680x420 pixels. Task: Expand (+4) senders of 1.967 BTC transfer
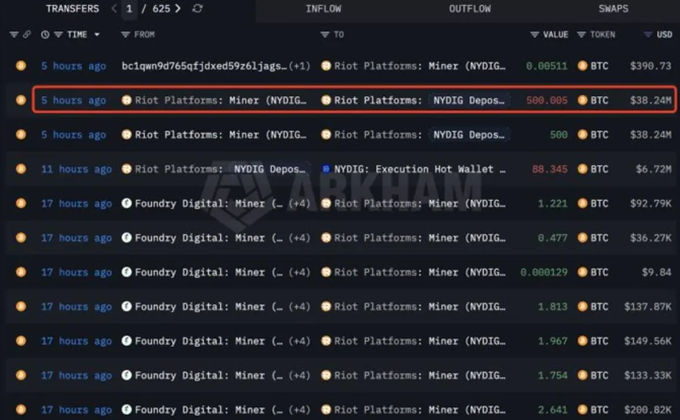[x=300, y=341]
